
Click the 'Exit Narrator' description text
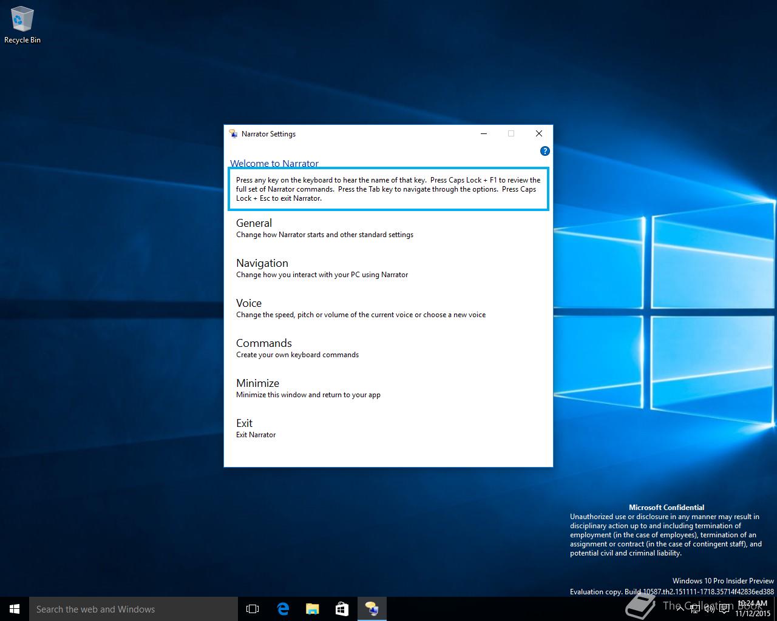pyautogui.click(x=256, y=435)
